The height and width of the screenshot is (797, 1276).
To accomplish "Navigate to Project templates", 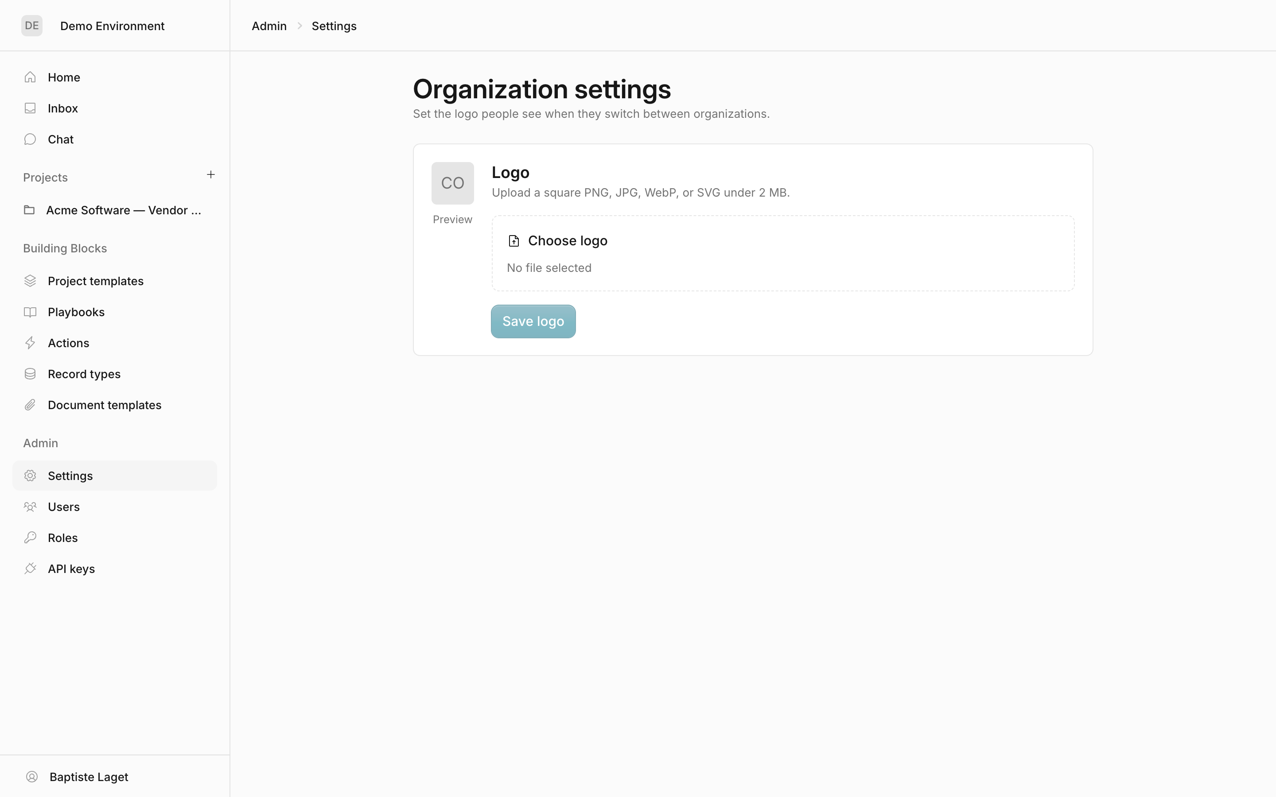I will (114, 281).
